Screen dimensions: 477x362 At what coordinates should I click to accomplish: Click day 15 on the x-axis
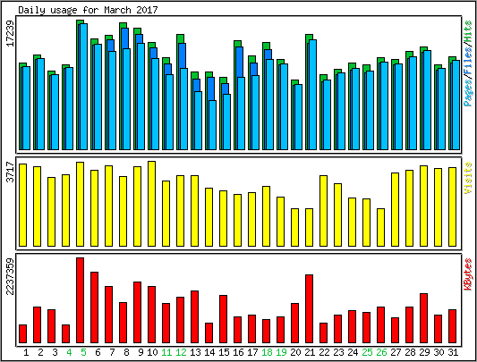[224, 352]
